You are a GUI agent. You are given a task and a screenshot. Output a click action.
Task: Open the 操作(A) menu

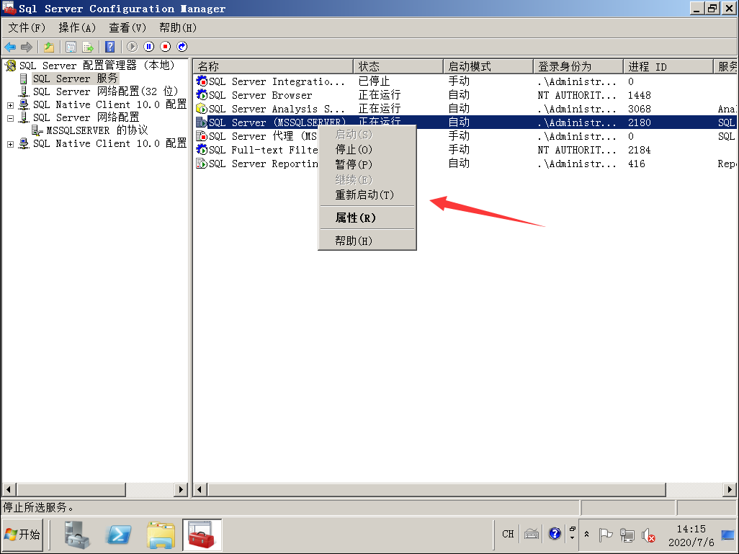(77, 28)
